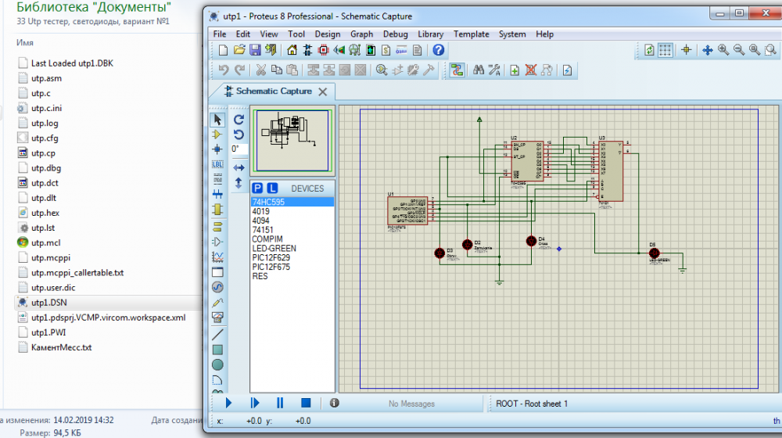Select the Generator mode sine icon
782x438 pixels.
tap(217, 287)
